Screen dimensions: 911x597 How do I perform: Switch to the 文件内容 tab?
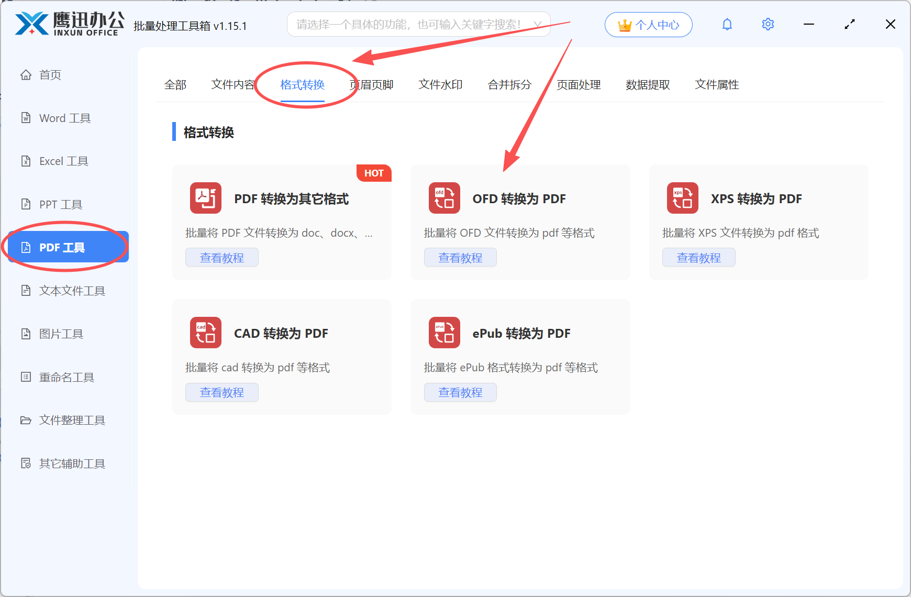[233, 85]
